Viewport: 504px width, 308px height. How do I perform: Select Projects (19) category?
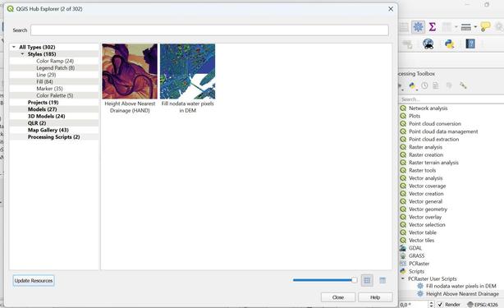43,102
